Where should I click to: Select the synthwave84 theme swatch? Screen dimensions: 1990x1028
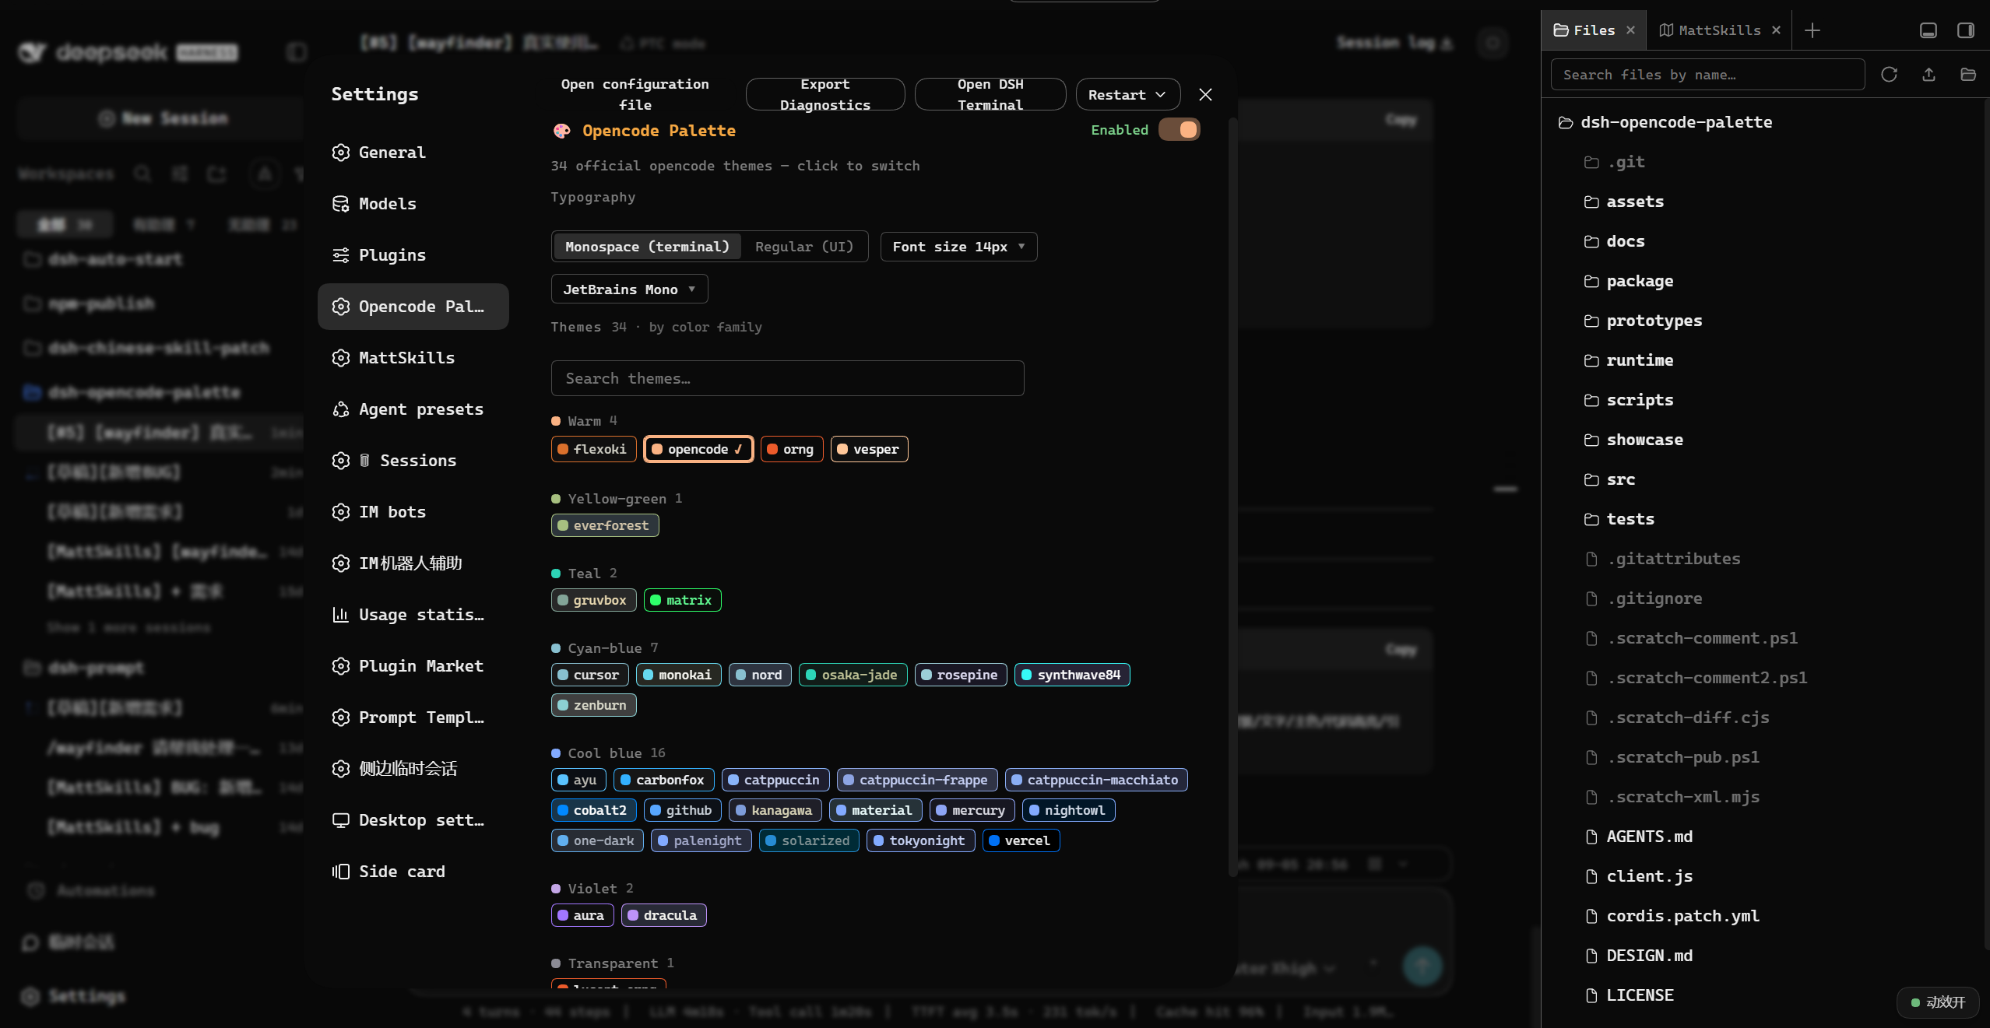pos(1072,675)
